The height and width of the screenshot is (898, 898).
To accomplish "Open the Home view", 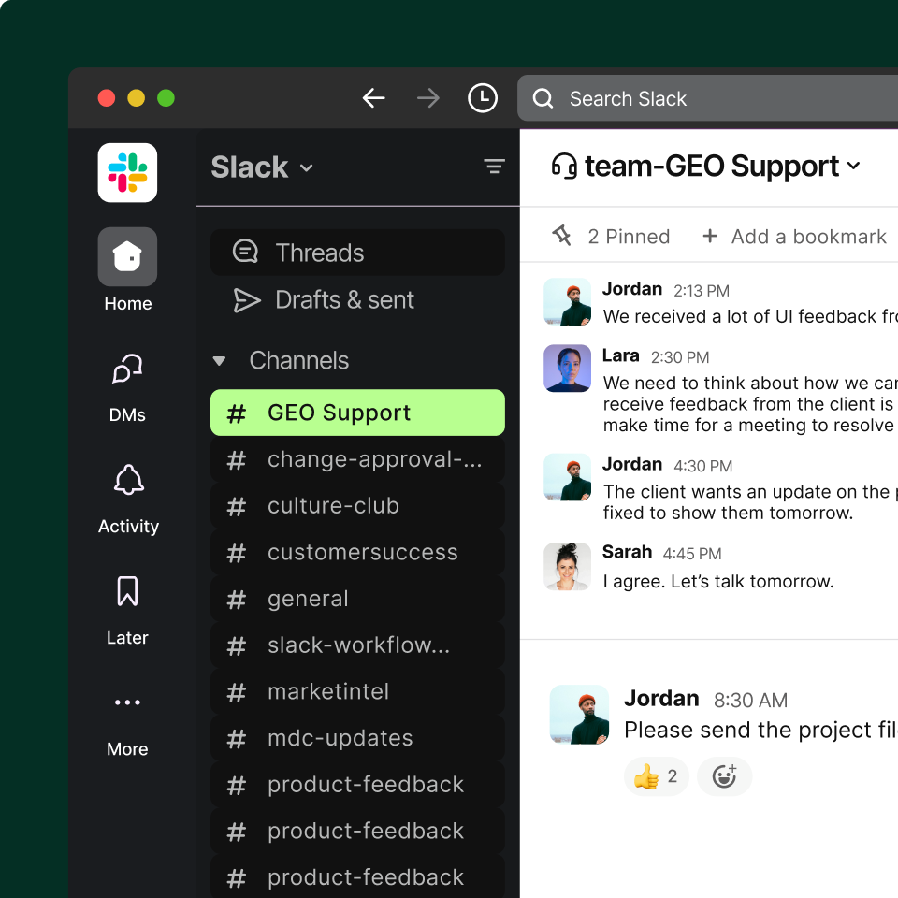I will click(x=127, y=269).
